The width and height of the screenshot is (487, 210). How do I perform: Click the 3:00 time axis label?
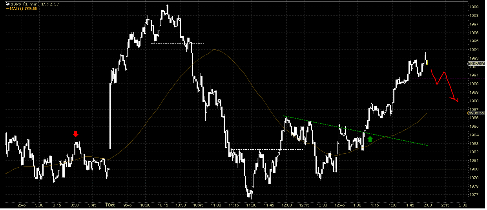[x=39, y=205]
